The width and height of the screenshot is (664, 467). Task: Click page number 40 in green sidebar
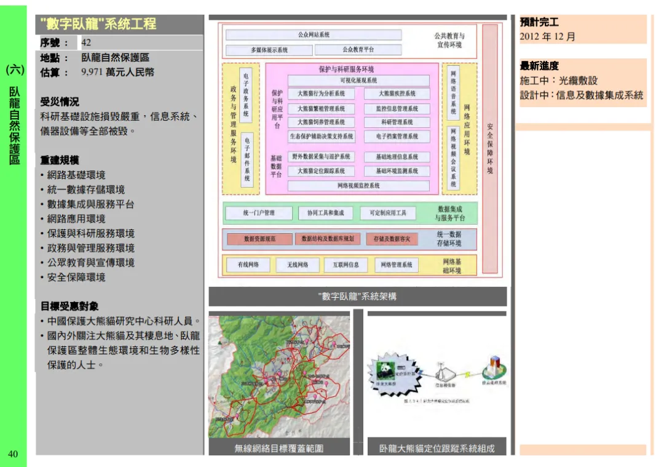pyautogui.click(x=13, y=454)
